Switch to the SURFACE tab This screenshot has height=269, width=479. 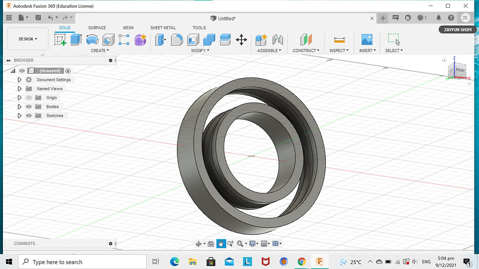point(97,28)
